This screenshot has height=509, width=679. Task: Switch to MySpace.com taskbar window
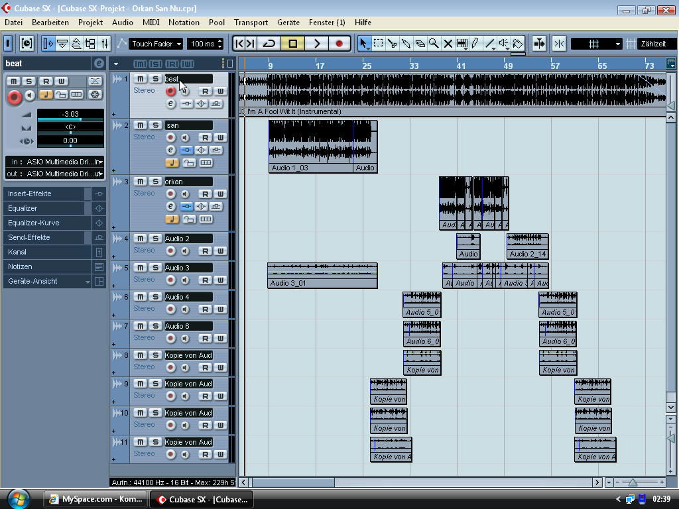coord(95,499)
